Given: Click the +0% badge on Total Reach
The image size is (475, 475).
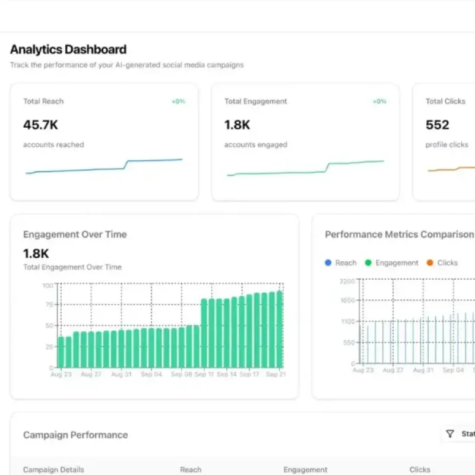Looking at the screenshot, I should point(179,101).
